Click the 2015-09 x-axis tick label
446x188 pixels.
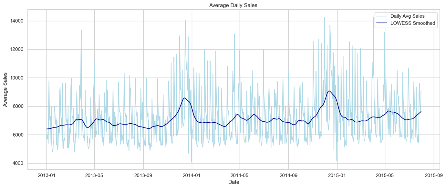pos(433,175)
